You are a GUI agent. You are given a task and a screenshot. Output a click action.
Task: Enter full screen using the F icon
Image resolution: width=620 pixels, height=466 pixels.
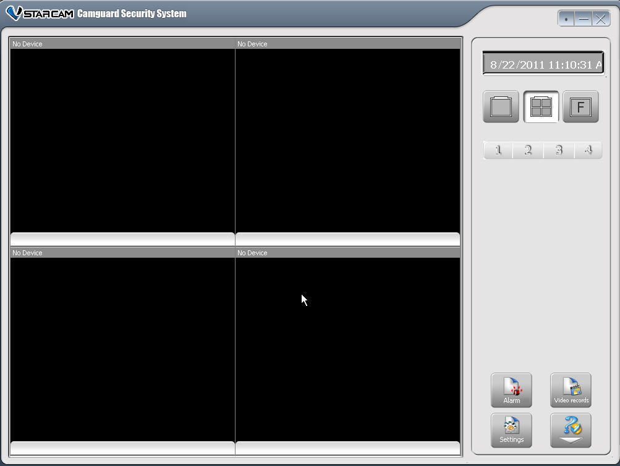580,106
